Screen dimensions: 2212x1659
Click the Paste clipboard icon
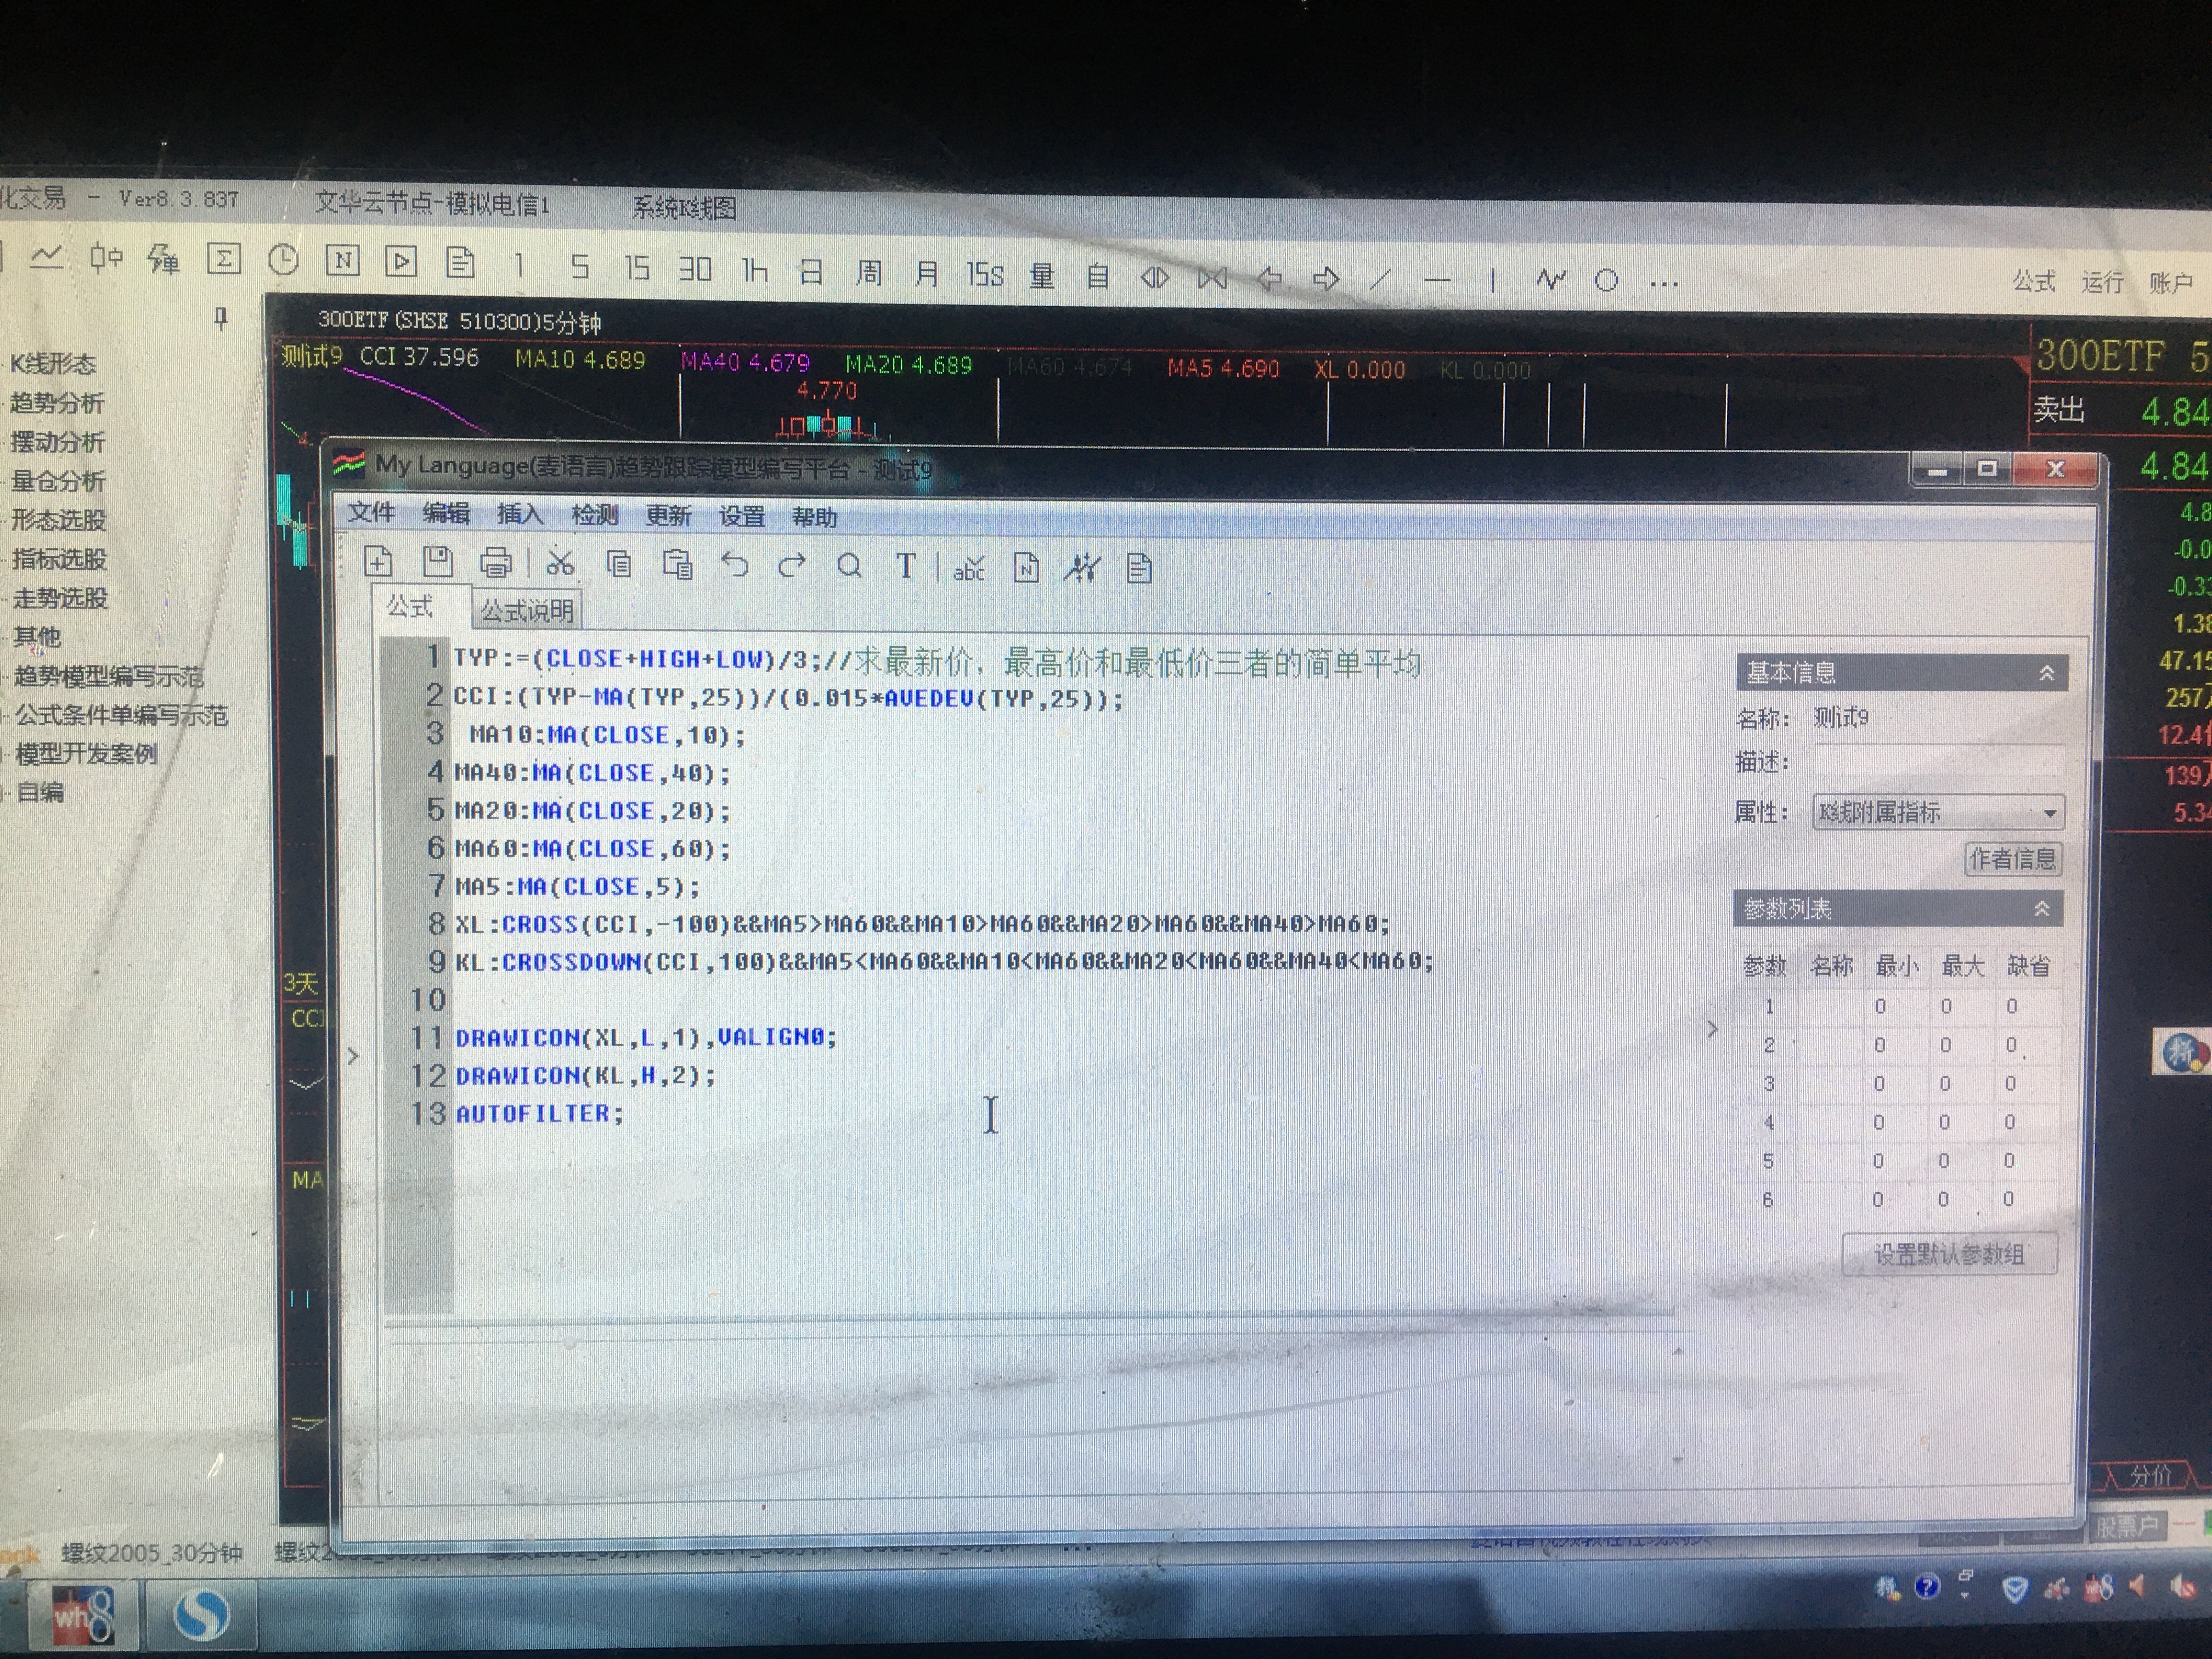pyautogui.click(x=678, y=565)
